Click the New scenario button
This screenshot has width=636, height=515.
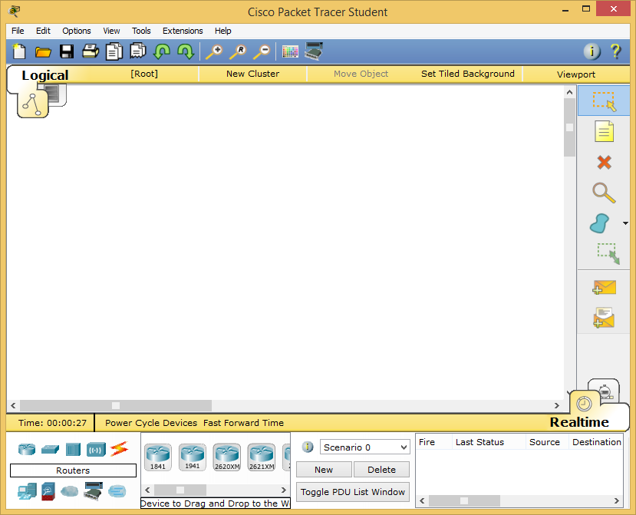pos(324,470)
